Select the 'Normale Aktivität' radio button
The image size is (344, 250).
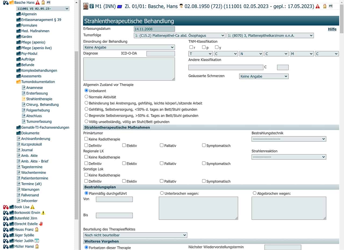[x=86, y=97]
